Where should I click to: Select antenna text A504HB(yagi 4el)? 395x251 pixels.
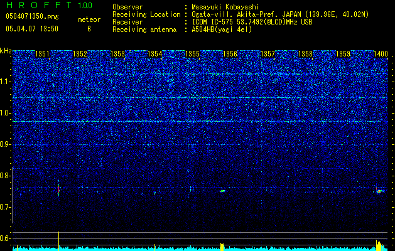222,29
